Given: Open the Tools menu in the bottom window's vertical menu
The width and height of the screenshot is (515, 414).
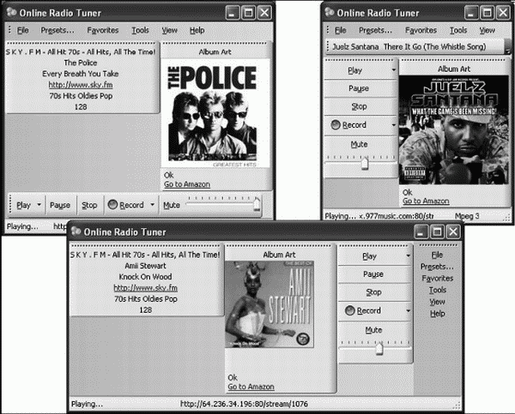Looking at the screenshot, I should pos(438,290).
